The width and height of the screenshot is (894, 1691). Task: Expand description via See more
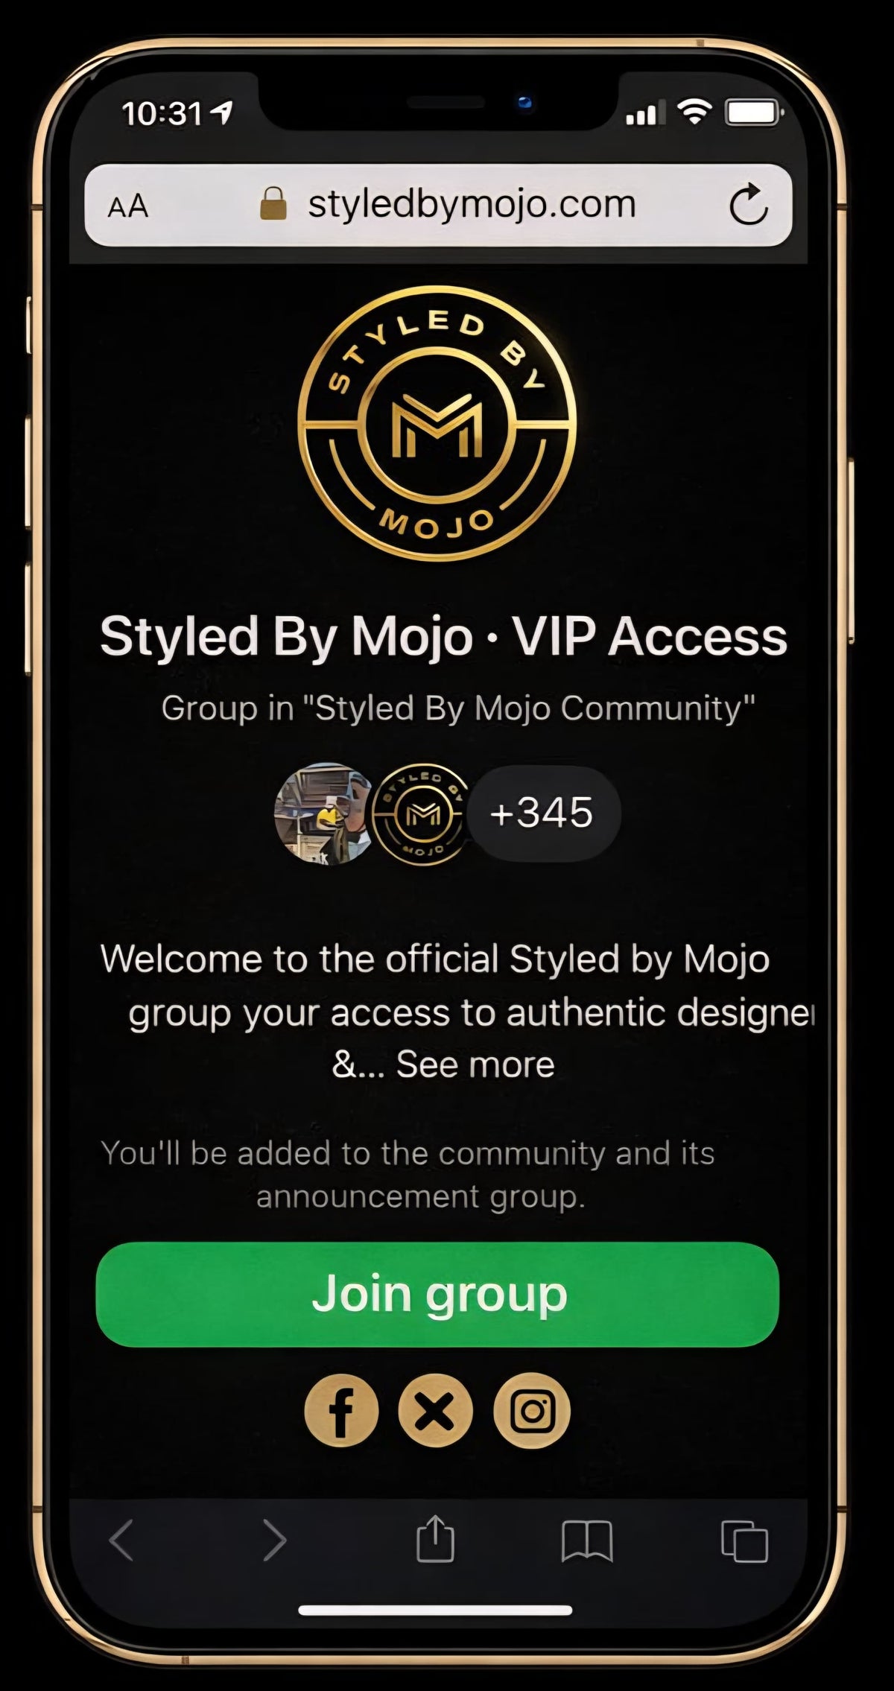coord(475,1064)
